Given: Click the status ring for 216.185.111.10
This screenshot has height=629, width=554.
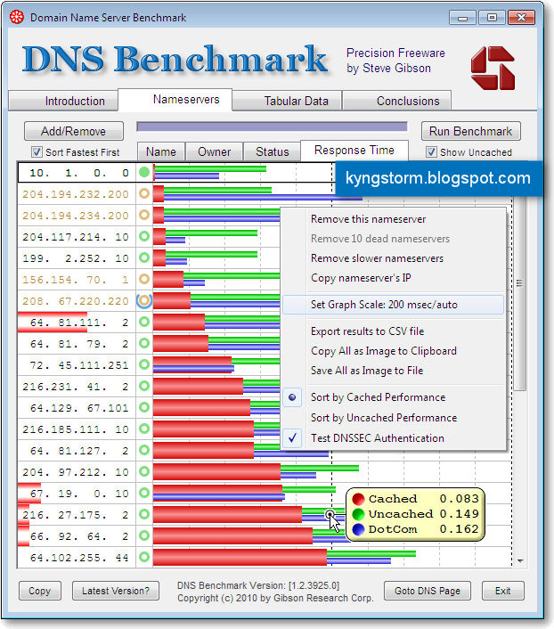Looking at the screenshot, I should pos(144,429).
